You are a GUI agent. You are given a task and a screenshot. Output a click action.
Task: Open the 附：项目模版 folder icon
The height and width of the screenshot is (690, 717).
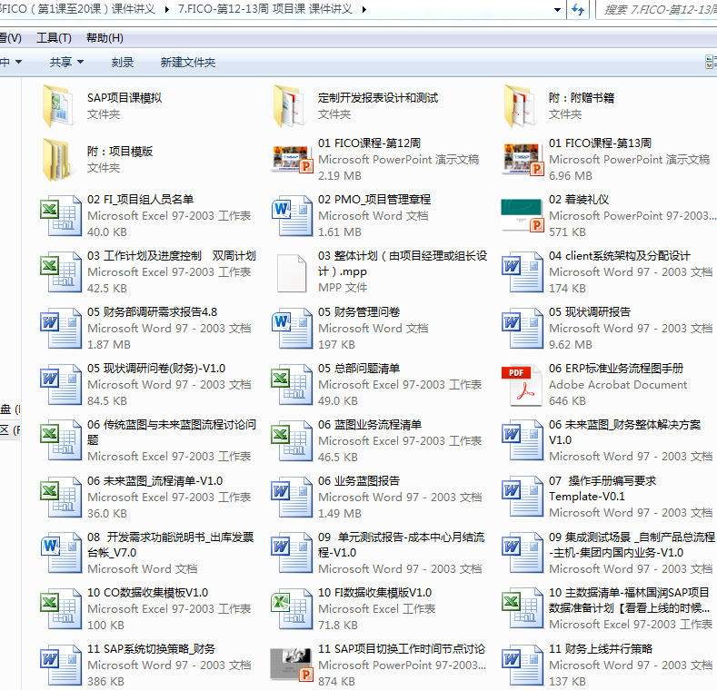pos(58,160)
